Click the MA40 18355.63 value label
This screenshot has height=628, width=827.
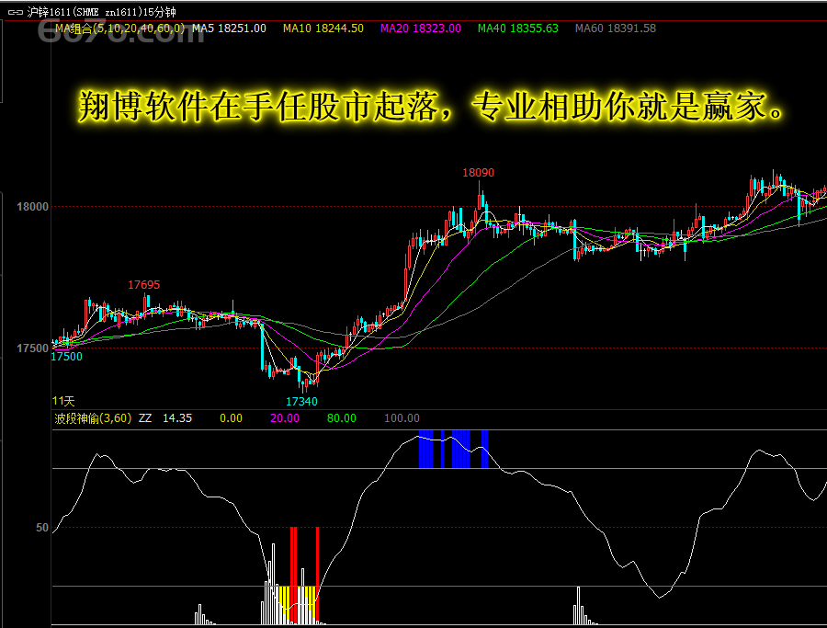click(x=518, y=29)
